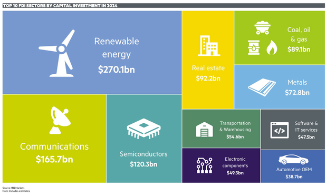
Task: Click the $165.7bn value
Action: pyautogui.click(x=54, y=160)
